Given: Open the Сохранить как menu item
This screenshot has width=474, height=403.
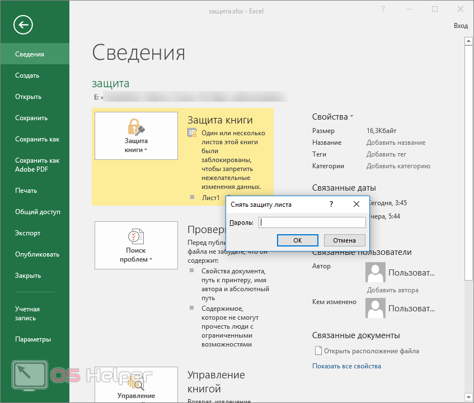Looking at the screenshot, I should pyautogui.click(x=37, y=139).
